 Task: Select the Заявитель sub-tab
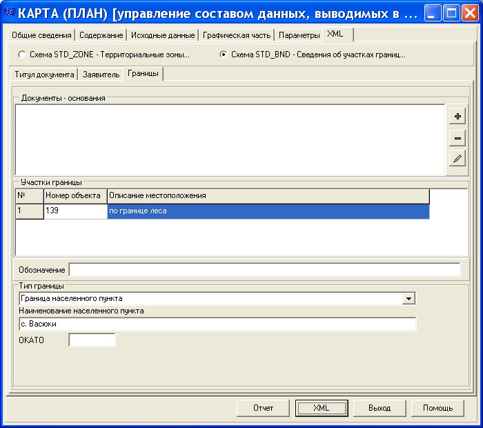pos(101,74)
